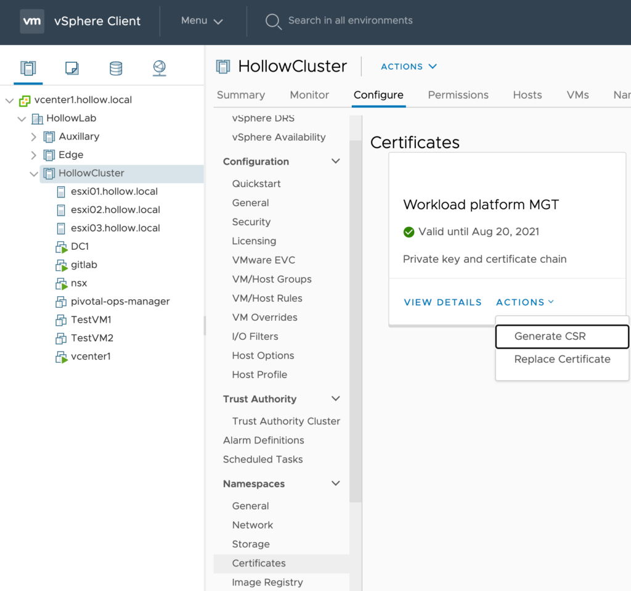Click the VMware vm logo icon
Image resolution: width=631 pixels, height=591 pixels.
coord(32,21)
